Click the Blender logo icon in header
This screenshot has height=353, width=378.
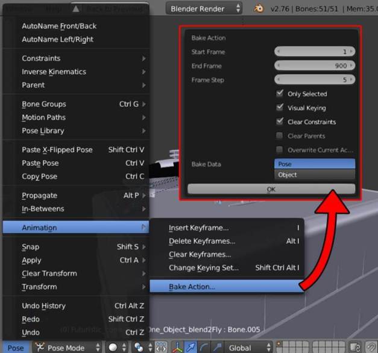[259, 8]
